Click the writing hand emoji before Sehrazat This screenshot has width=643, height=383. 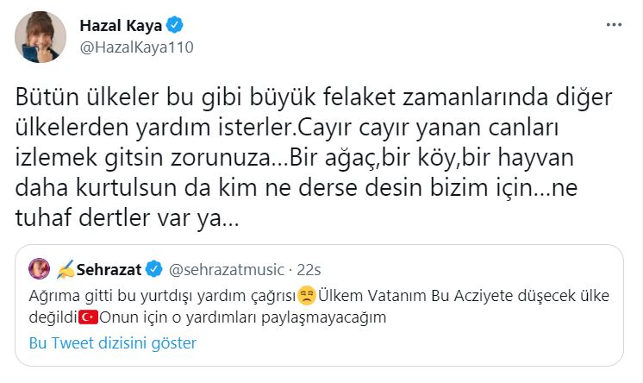click(x=64, y=270)
